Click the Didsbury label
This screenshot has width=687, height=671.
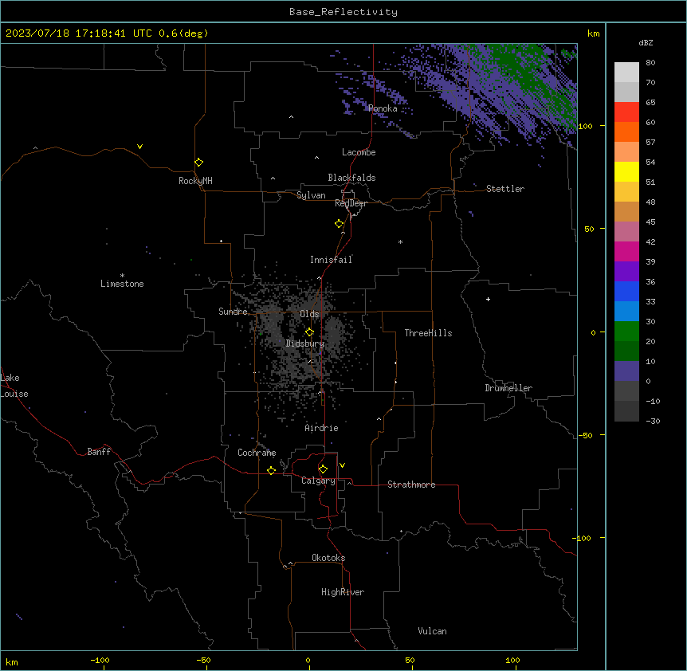tap(305, 343)
